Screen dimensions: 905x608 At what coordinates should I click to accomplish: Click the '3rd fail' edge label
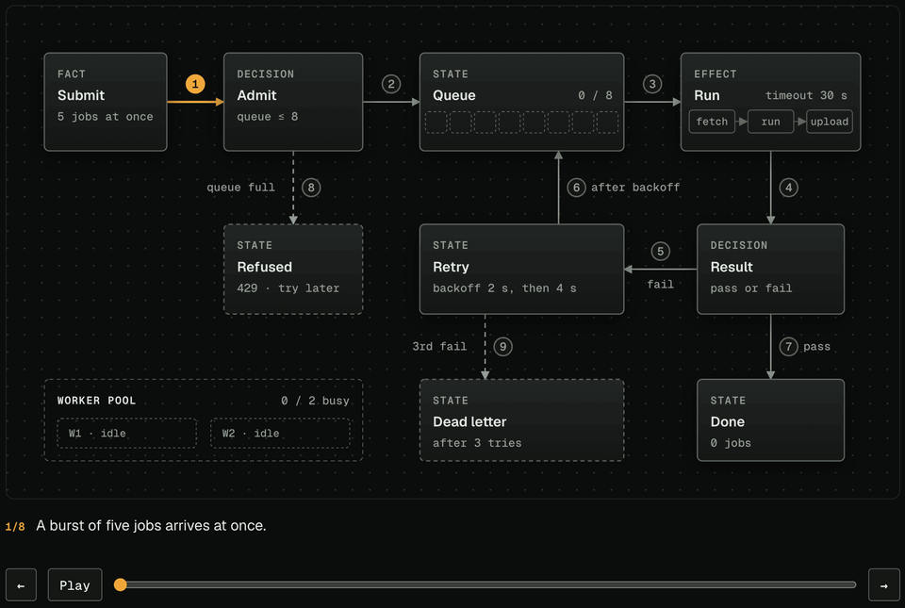point(439,347)
